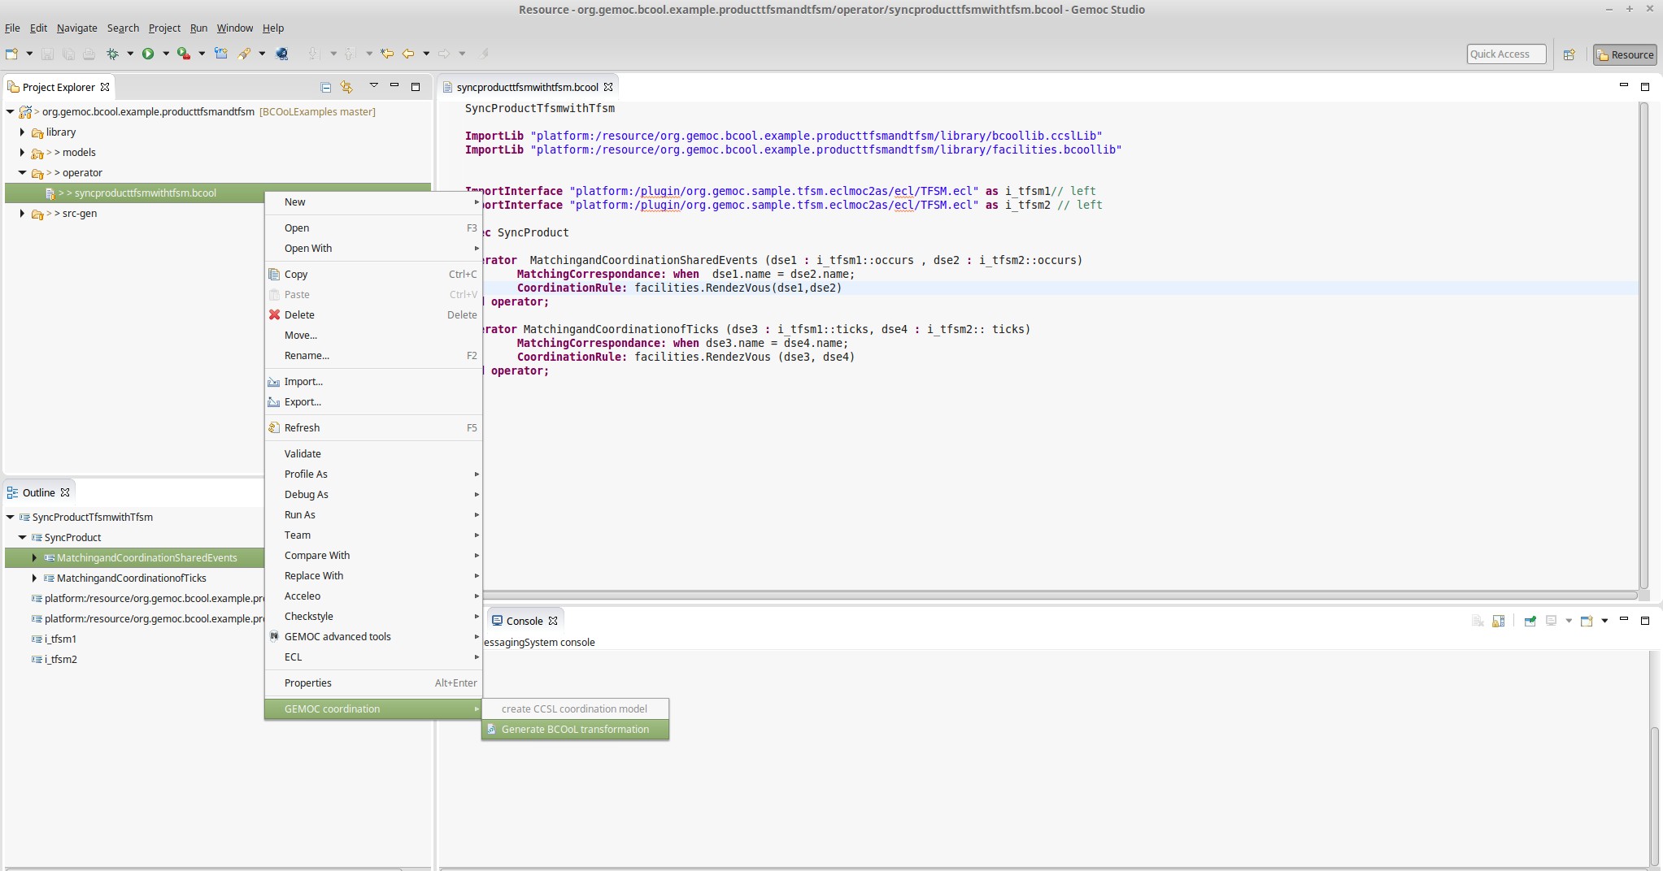Click the Last Edit Location arrow icon
Image resolution: width=1663 pixels, height=871 pixels.
pyautogui.click(x=387, y=54)
